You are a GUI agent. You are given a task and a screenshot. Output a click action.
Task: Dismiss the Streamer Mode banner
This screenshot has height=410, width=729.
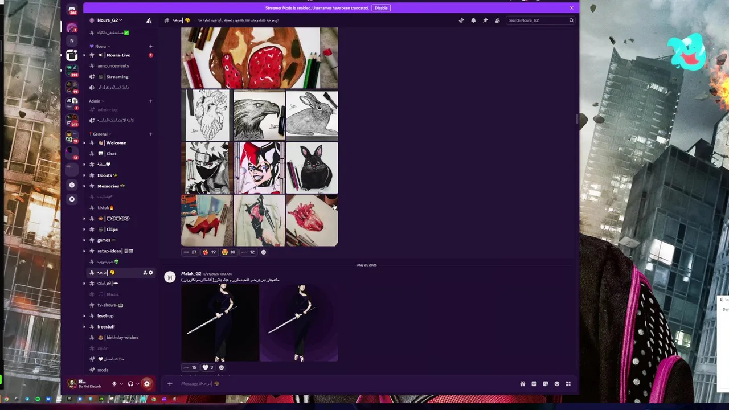[571, 8]
